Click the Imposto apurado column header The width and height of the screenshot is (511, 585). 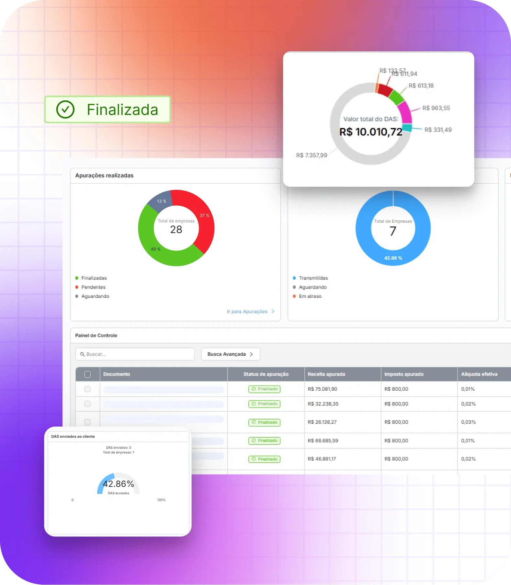pos(404,374)
